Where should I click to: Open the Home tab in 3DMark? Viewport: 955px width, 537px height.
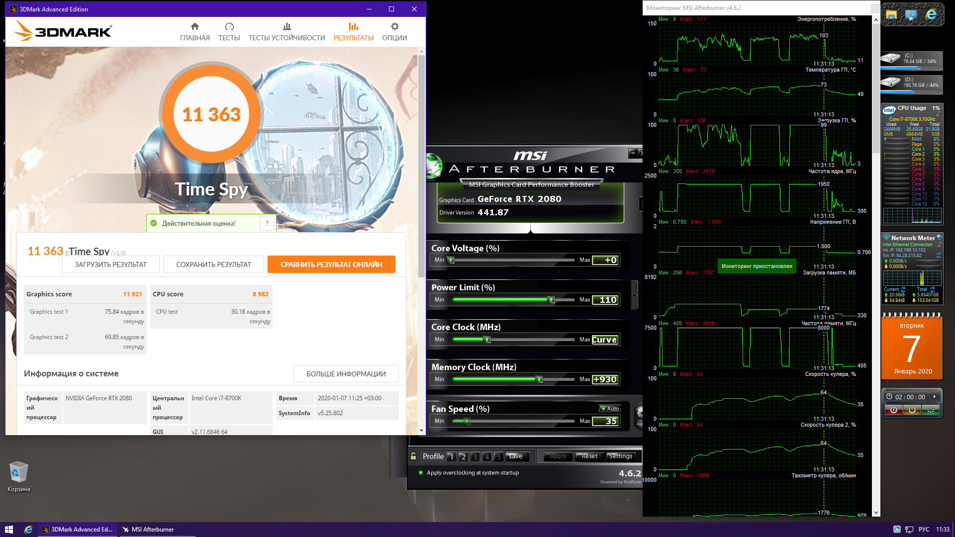(x=194, y=31)
